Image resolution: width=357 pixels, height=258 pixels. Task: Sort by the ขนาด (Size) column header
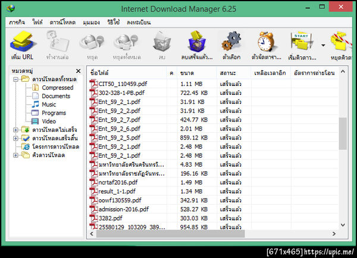click(197, 73)
